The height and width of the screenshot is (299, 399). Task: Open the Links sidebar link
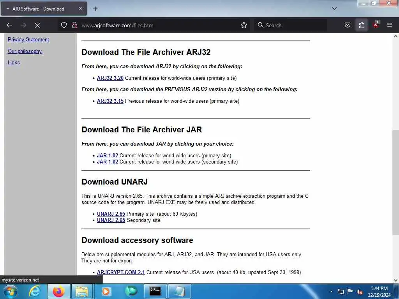coord(14,63)
